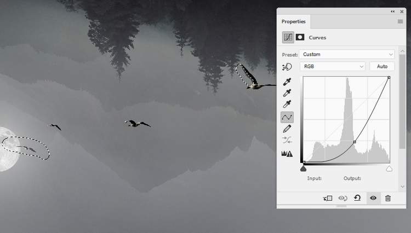Pick the white point eyedropper

[x=287, y=105]
